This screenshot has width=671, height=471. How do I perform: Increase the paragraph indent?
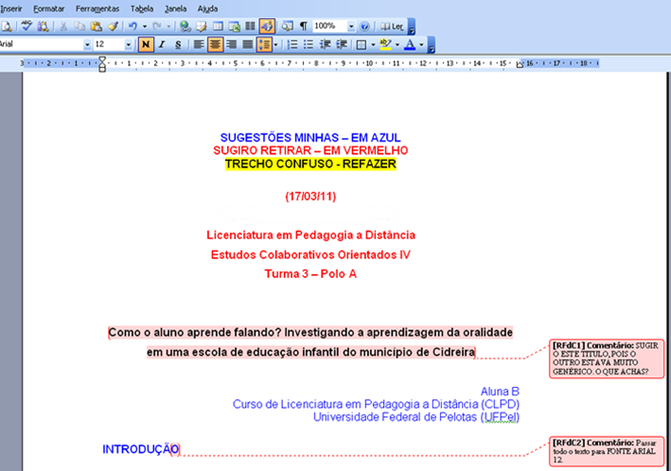[x=342, y=44]
